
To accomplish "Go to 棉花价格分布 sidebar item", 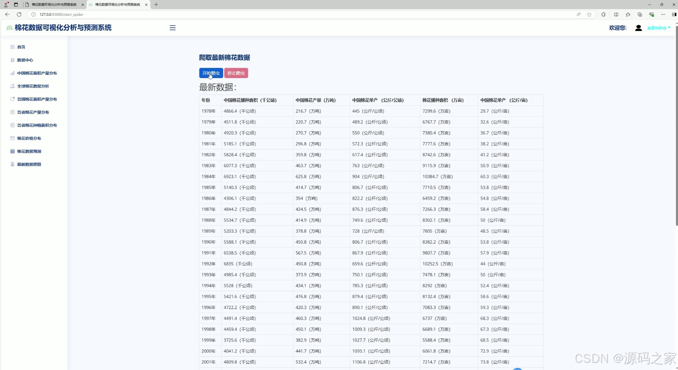I will [29, 138].
